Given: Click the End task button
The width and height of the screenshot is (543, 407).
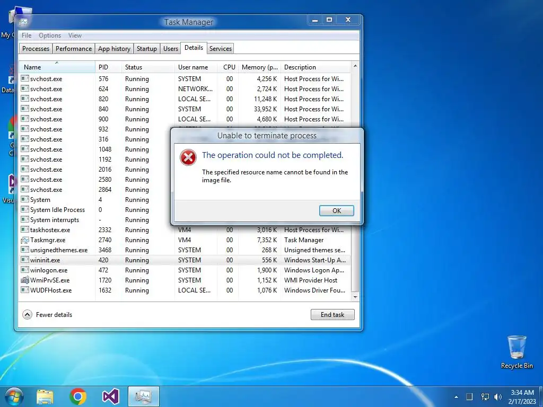Looking at the screenshot, I should tap(332, 314).
